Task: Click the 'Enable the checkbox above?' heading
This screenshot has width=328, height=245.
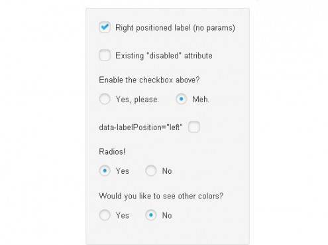Action: [149, 80]
